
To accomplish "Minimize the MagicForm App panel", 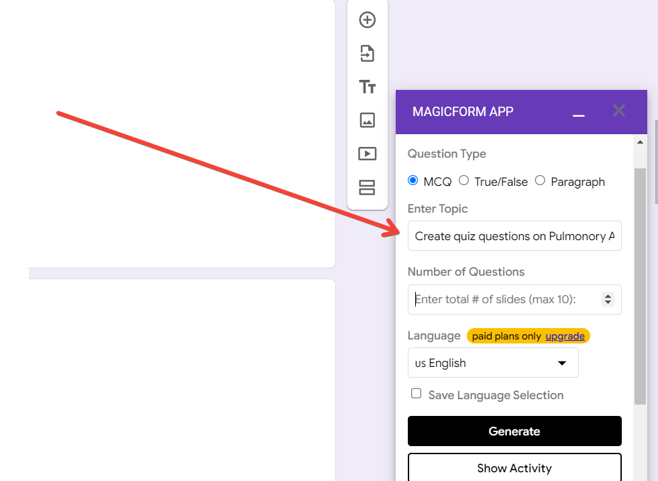I will coord(579,115).
